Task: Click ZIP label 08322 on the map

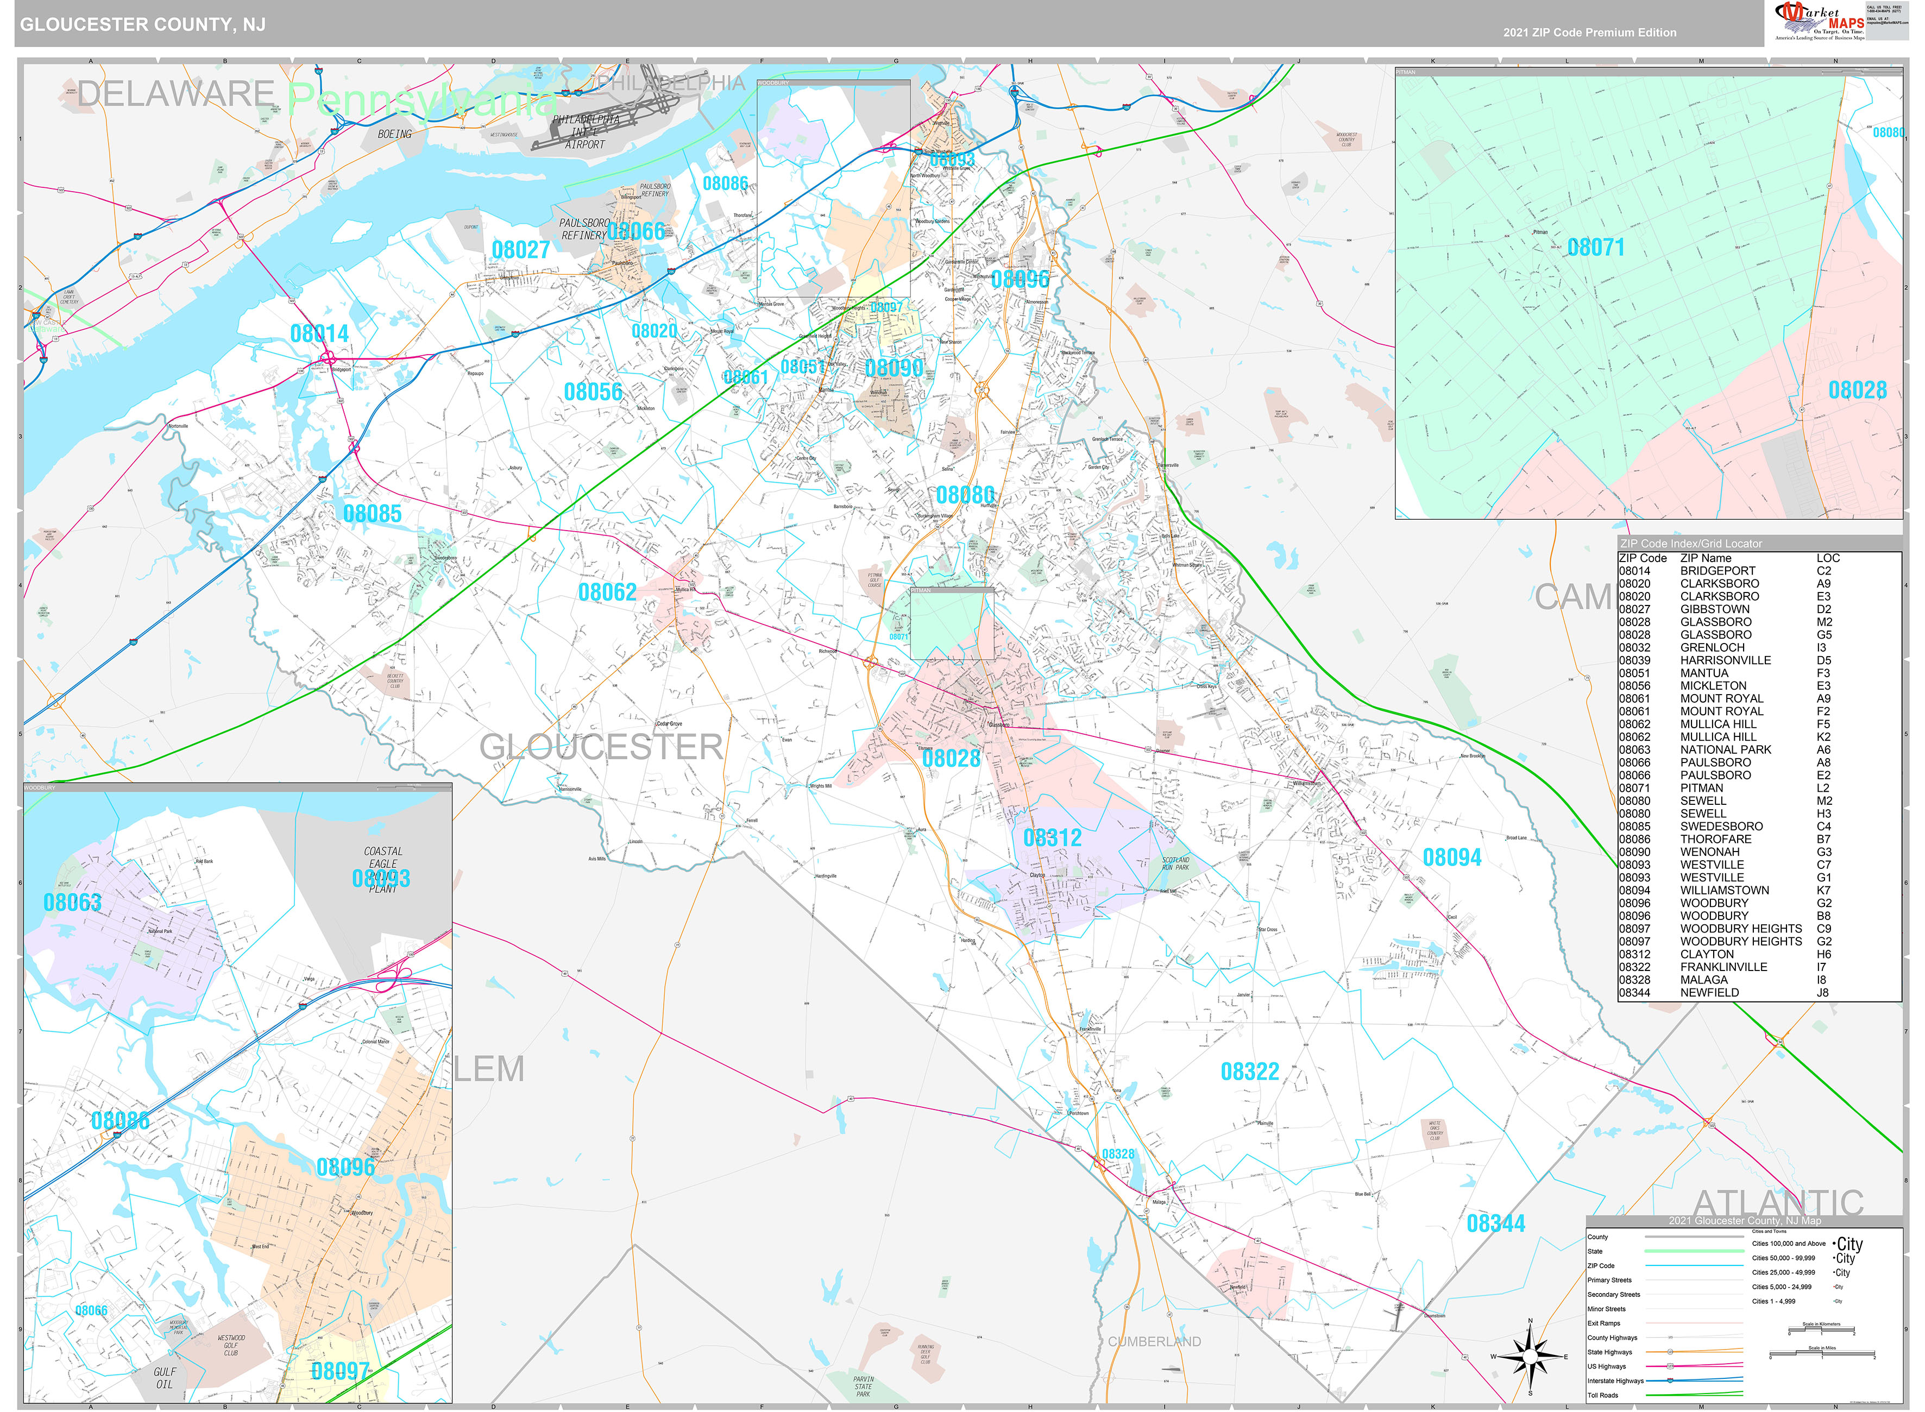Action: [x=1250, y=1072]
